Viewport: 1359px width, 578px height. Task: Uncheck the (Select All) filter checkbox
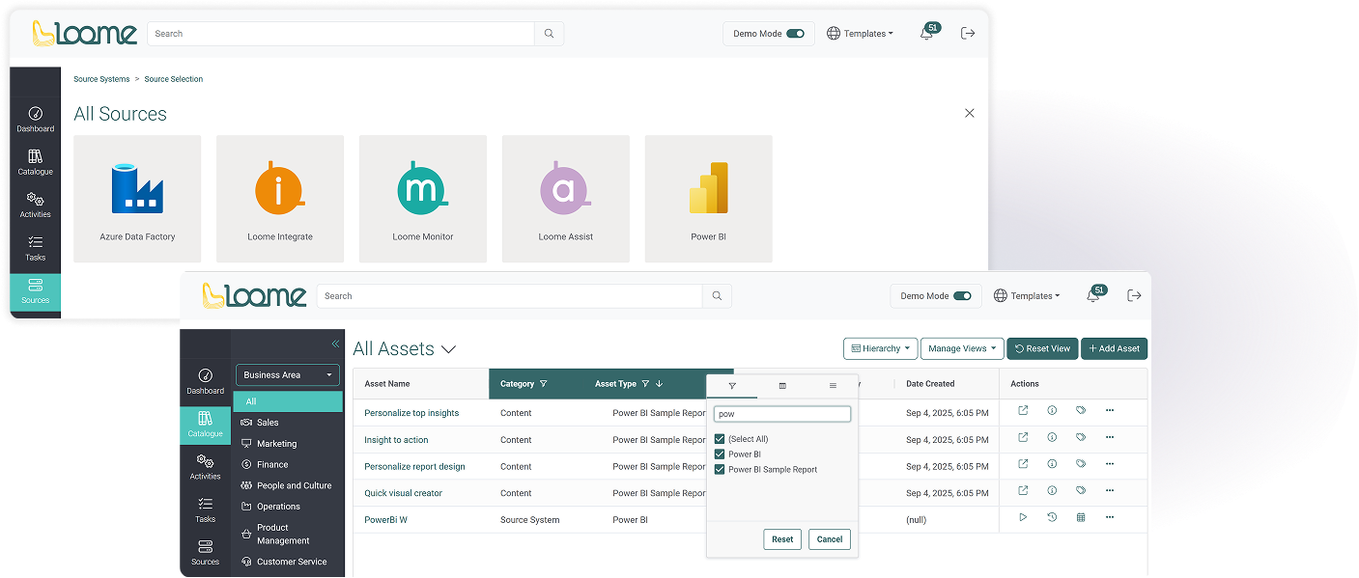tap(720, 439)
